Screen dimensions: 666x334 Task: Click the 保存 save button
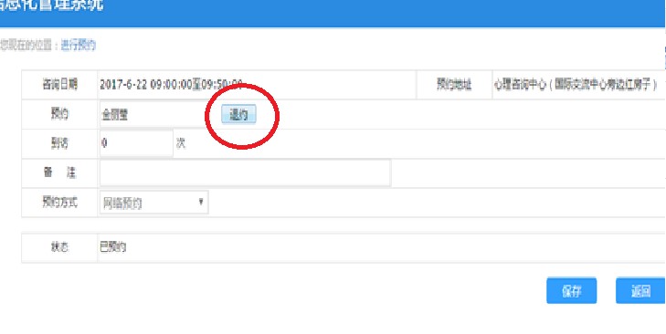(571, 291)
